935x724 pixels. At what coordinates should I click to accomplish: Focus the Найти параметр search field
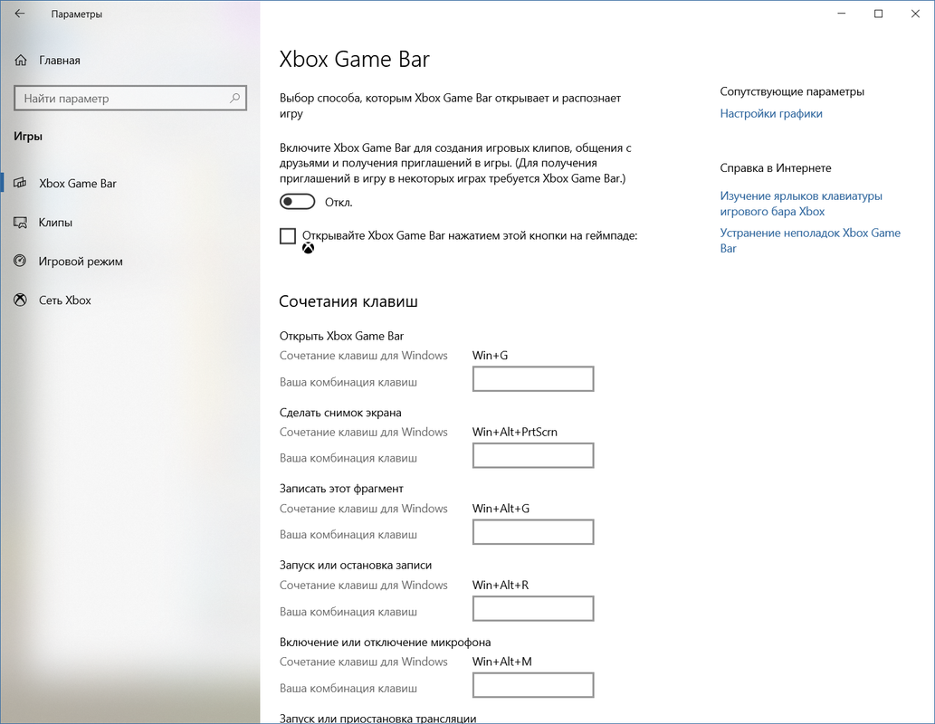[130, 98]
